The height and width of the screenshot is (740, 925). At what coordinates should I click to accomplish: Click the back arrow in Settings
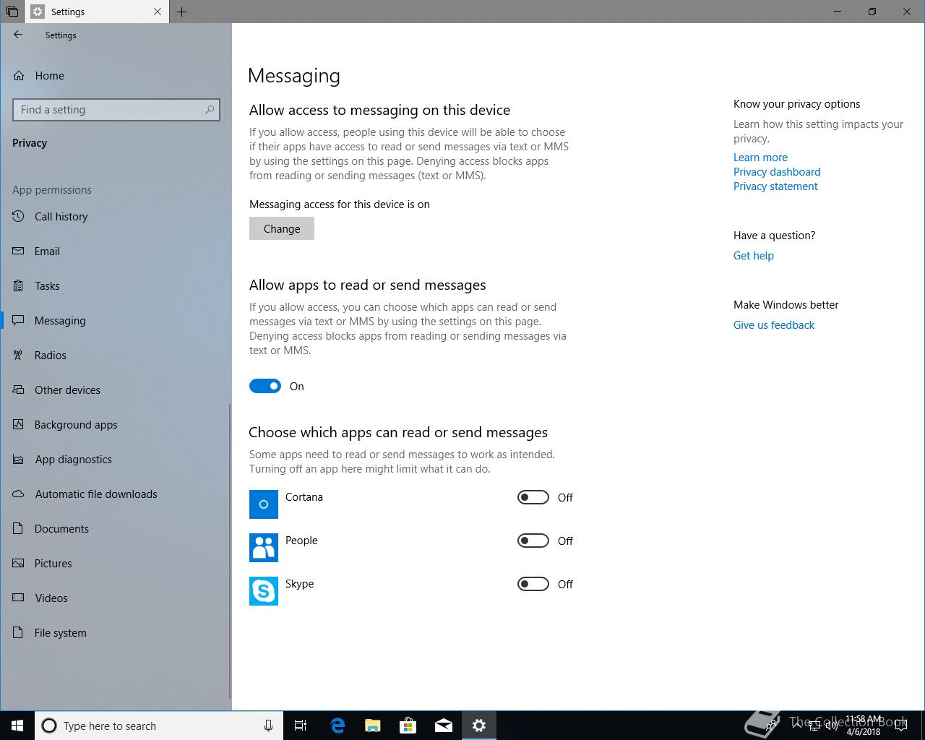(x=18, y=35)
